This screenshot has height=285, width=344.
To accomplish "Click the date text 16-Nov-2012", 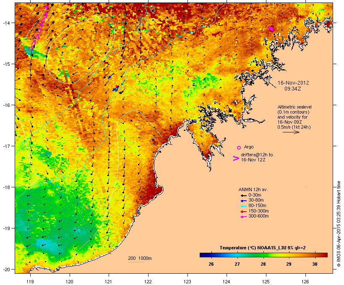I will [x=293, y=83].
